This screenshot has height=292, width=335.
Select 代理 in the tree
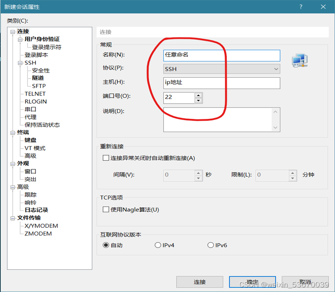point(30,117)
